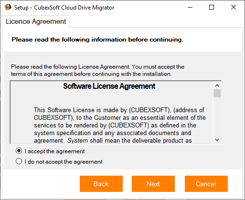245x200 pixels.
Task: Click the CubexSoft cube icon in title bar
Action: [x=8, y=7]
